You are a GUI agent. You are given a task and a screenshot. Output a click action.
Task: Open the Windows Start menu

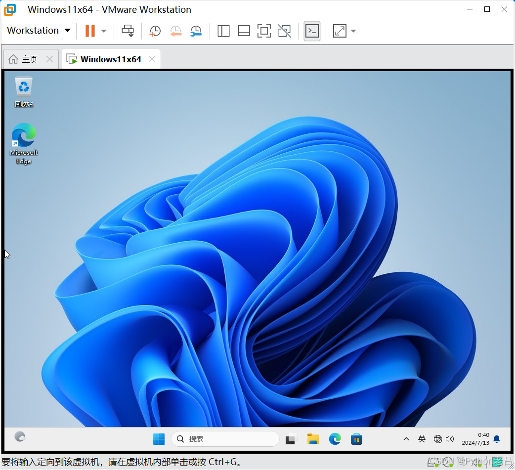pyautogui.click(x=159, y=439)
